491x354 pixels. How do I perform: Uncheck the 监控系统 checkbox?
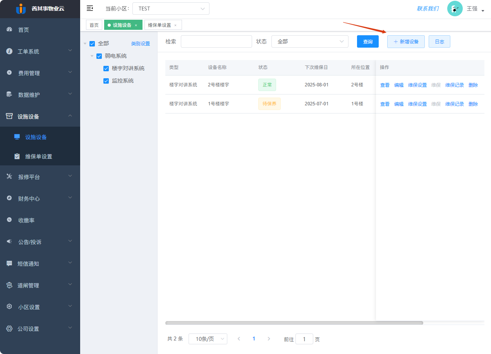[106, 80]
